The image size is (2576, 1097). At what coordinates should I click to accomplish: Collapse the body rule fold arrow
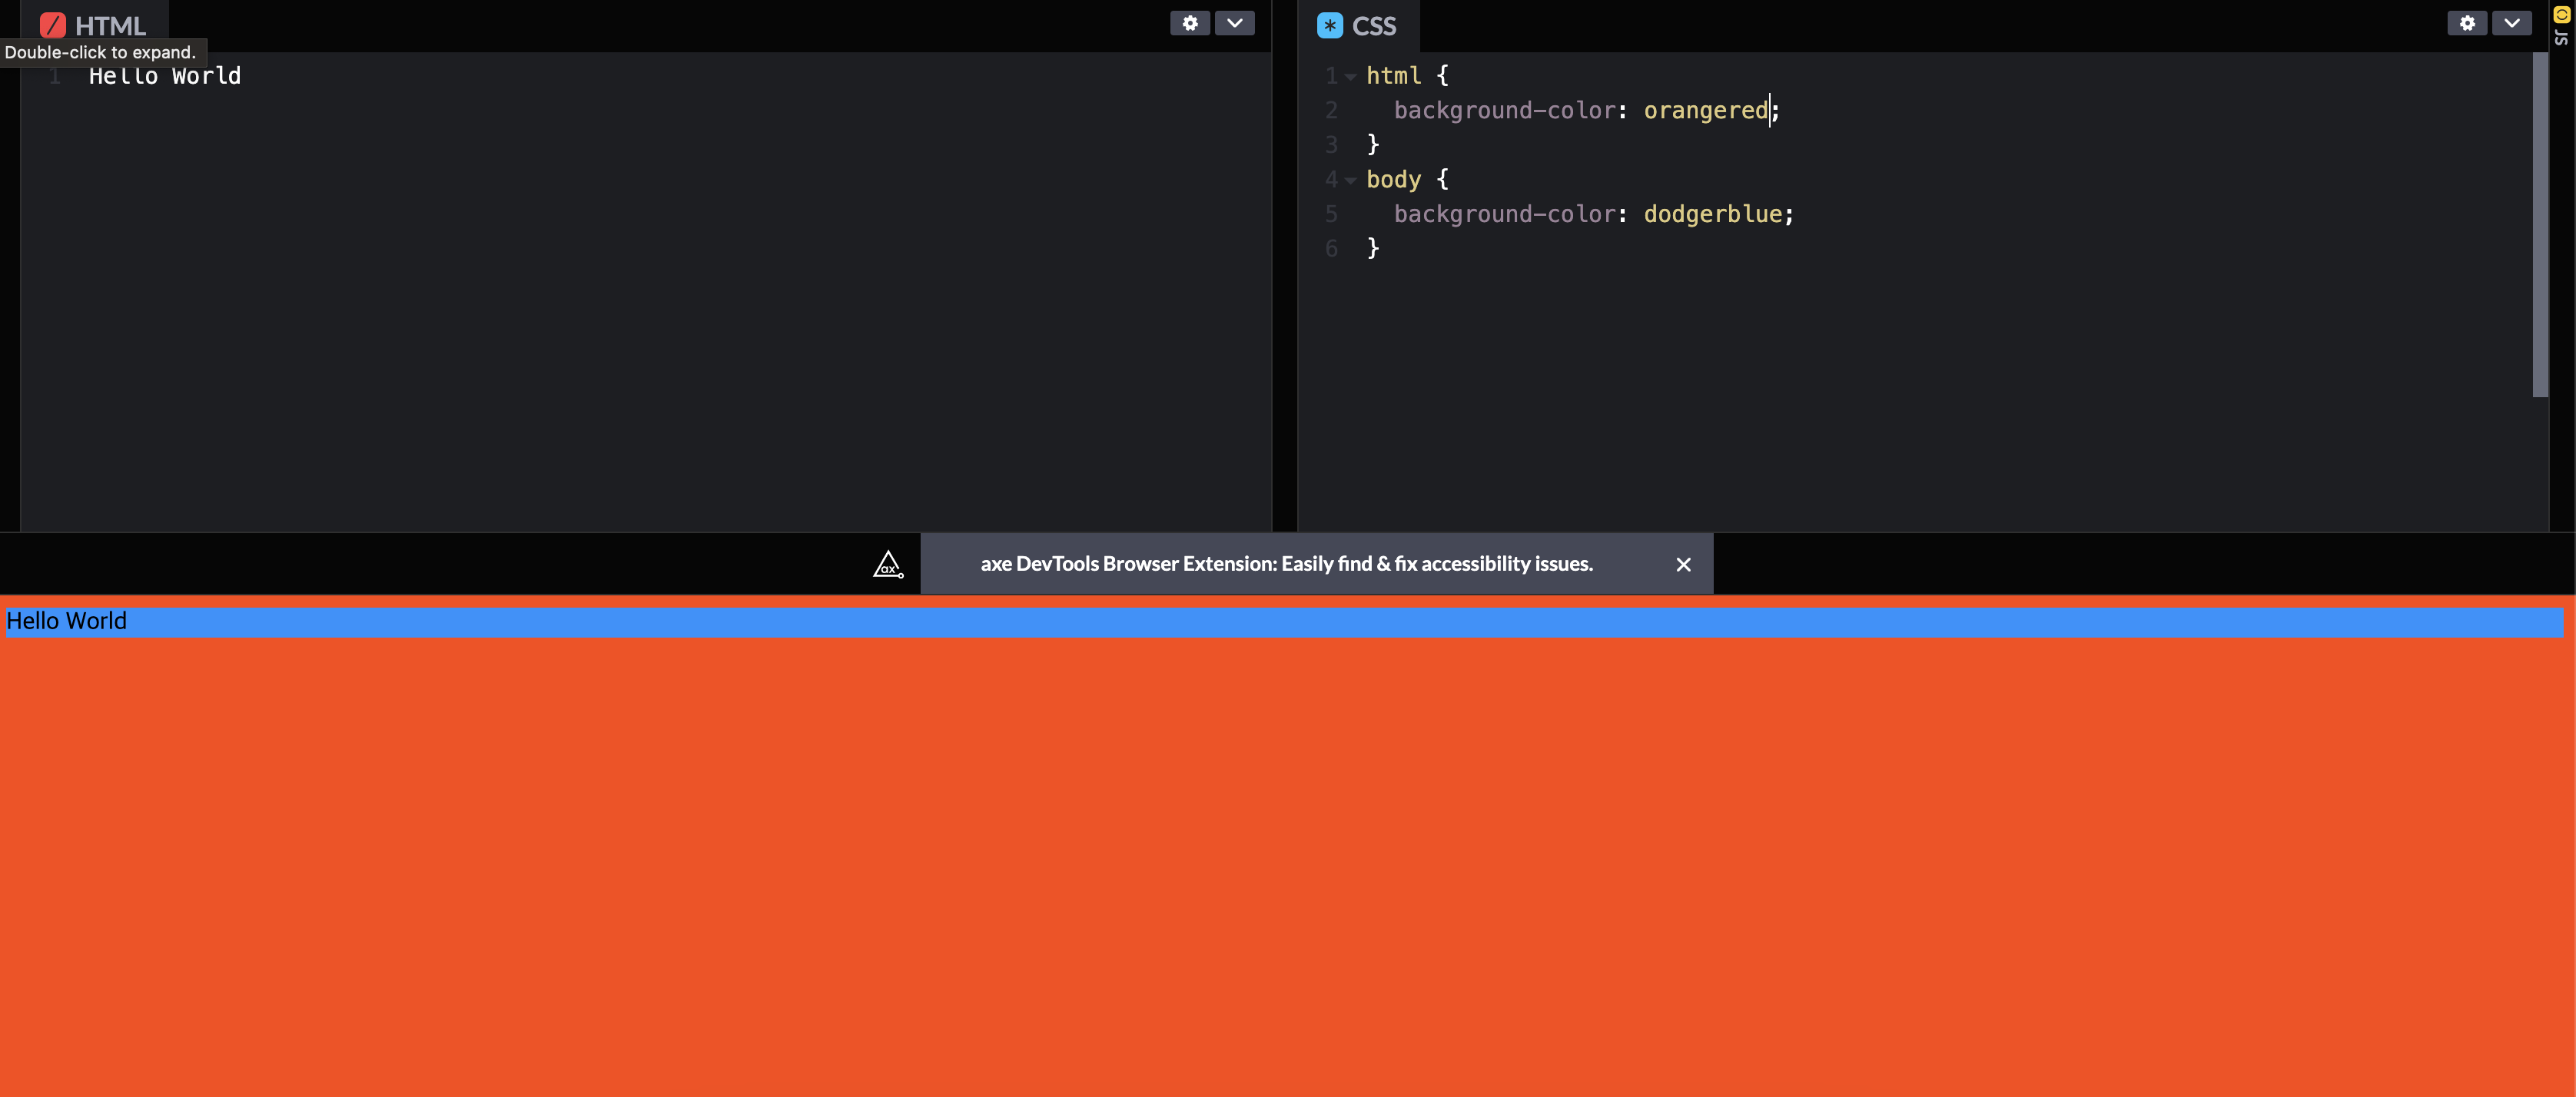[1350, 180]
